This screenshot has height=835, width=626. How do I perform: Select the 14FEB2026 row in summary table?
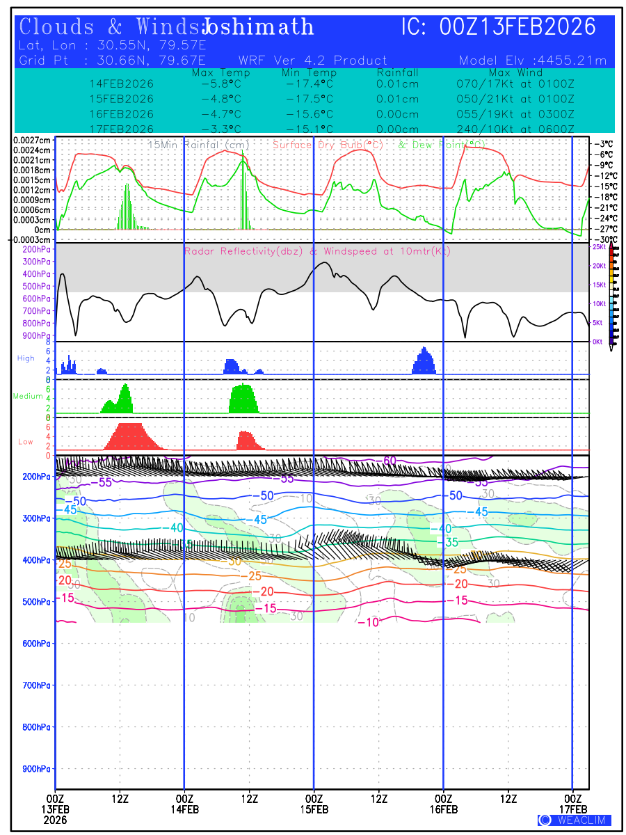(122, 84)
